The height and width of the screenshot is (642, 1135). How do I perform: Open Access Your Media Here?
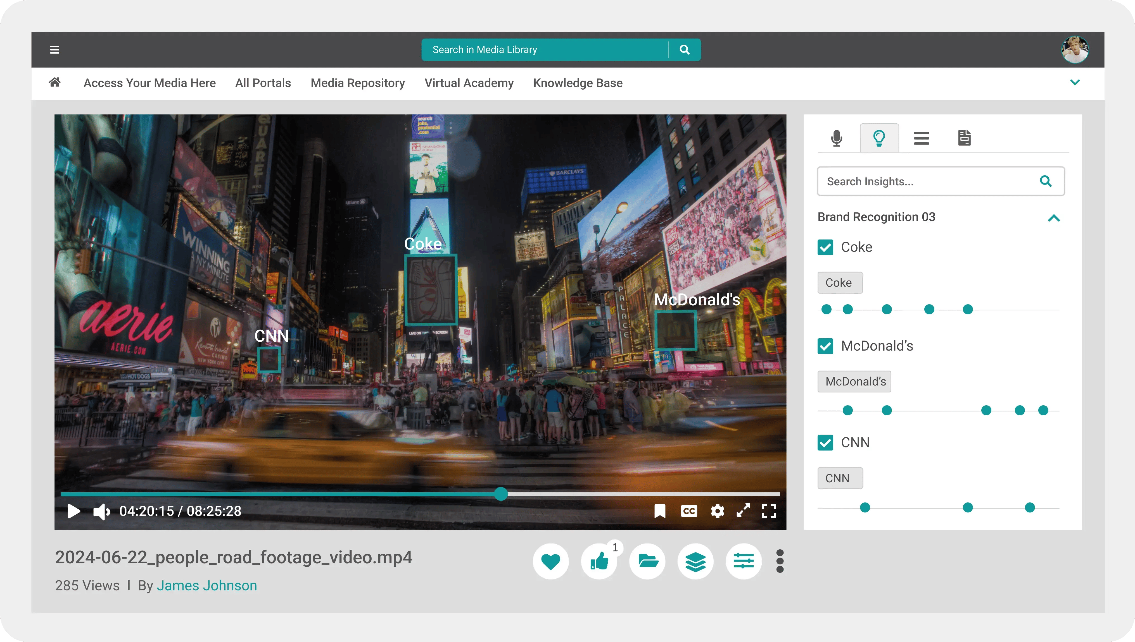[149, 83]
